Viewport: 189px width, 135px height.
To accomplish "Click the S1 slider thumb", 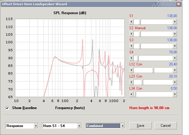I will (140, 22).
